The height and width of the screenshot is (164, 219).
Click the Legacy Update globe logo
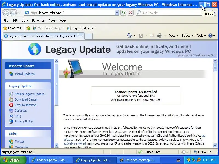pos(35,49)
